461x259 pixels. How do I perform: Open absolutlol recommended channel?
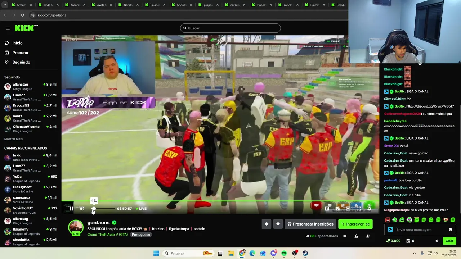(31, 242)
